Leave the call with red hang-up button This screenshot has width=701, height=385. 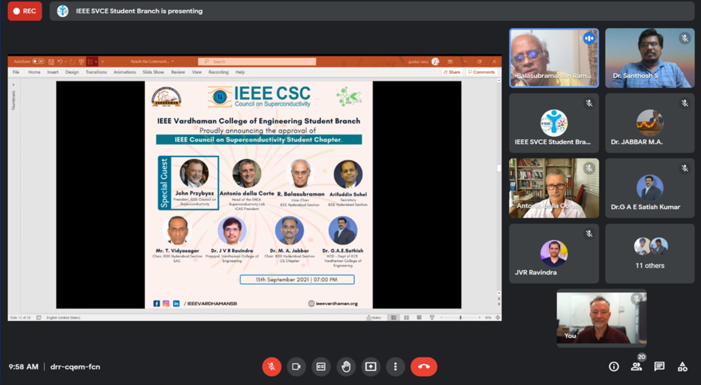pos(424,367)
